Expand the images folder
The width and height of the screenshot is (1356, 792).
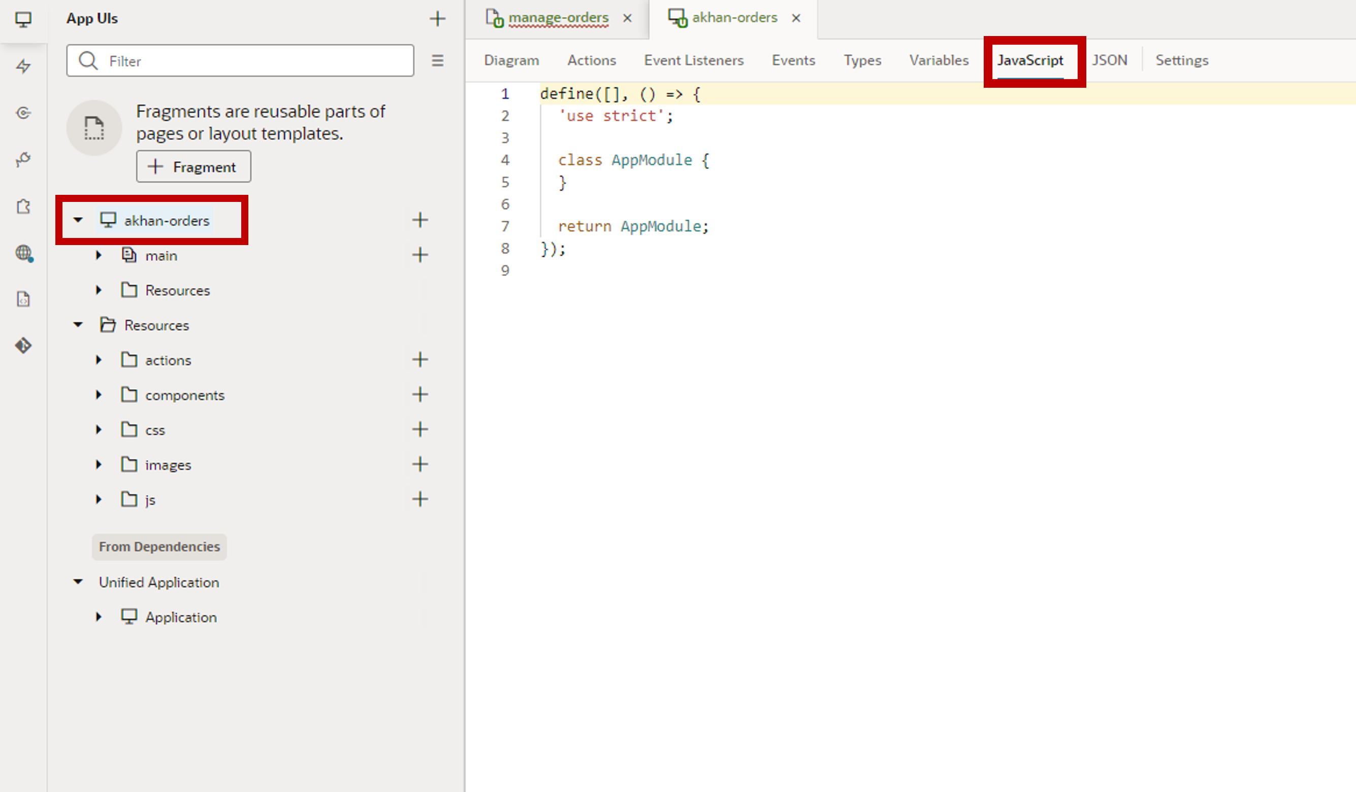99,465
